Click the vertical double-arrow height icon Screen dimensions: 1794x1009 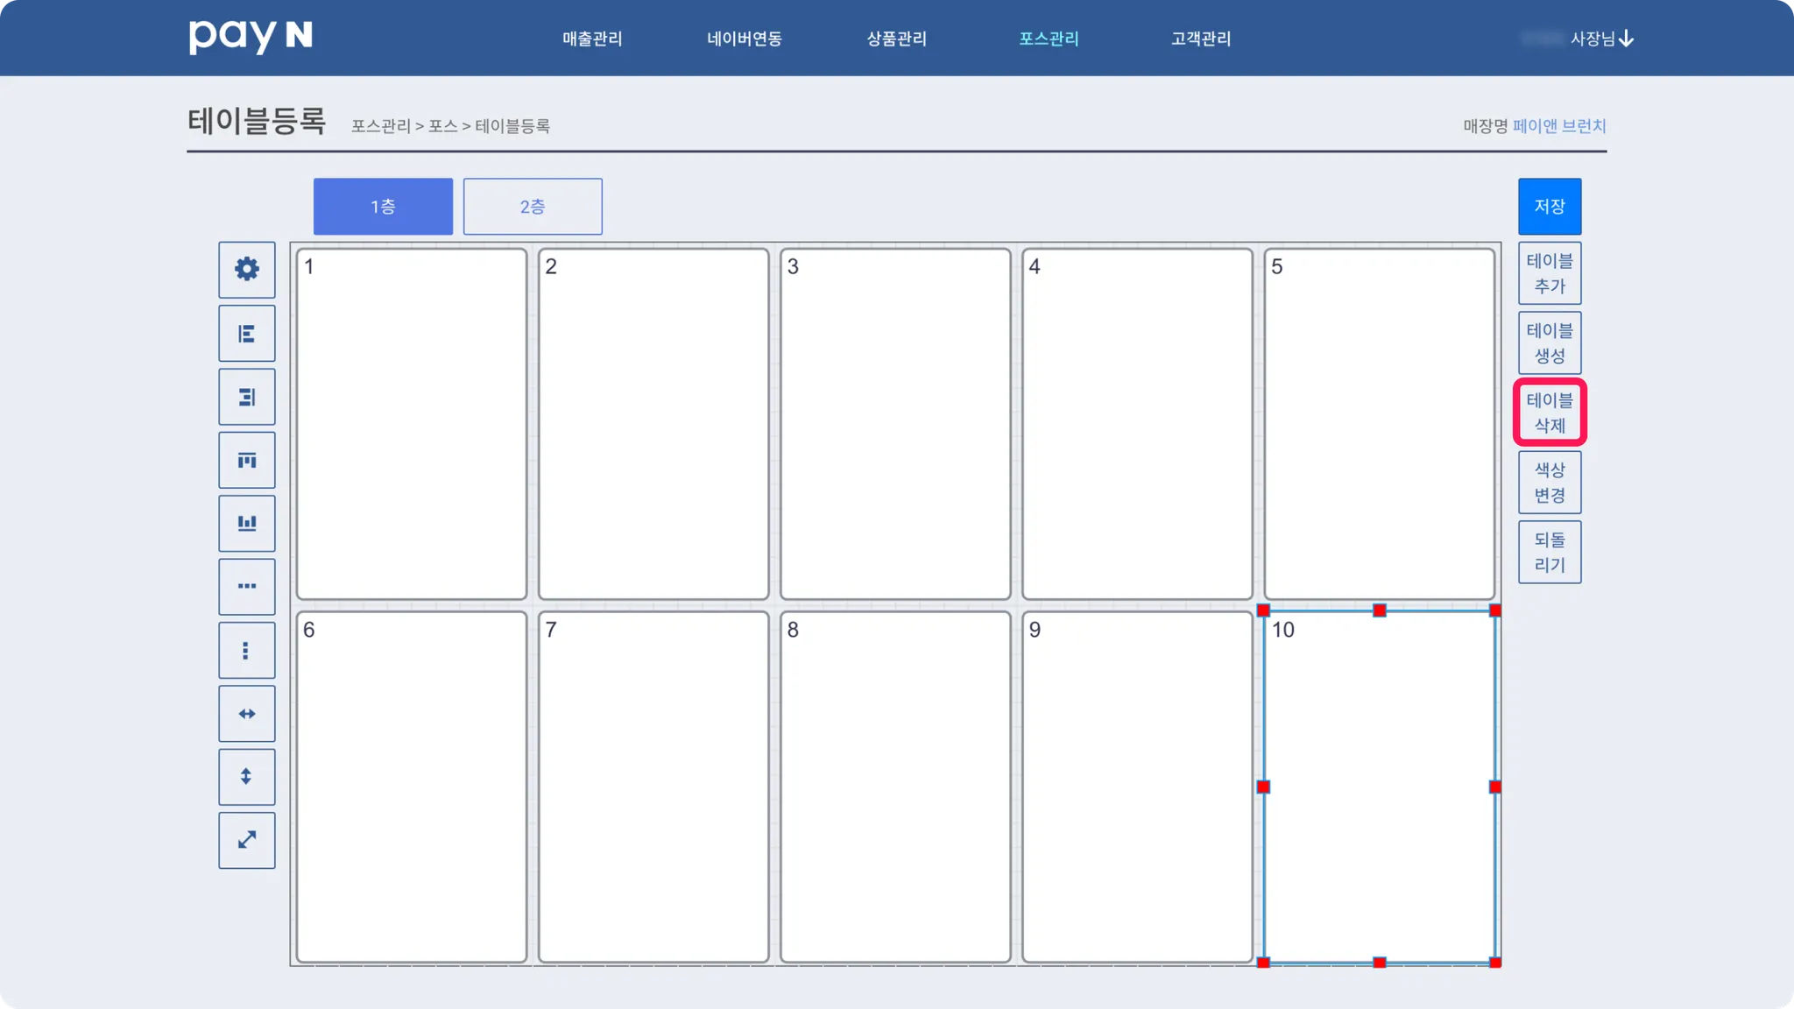click(247, 777)
